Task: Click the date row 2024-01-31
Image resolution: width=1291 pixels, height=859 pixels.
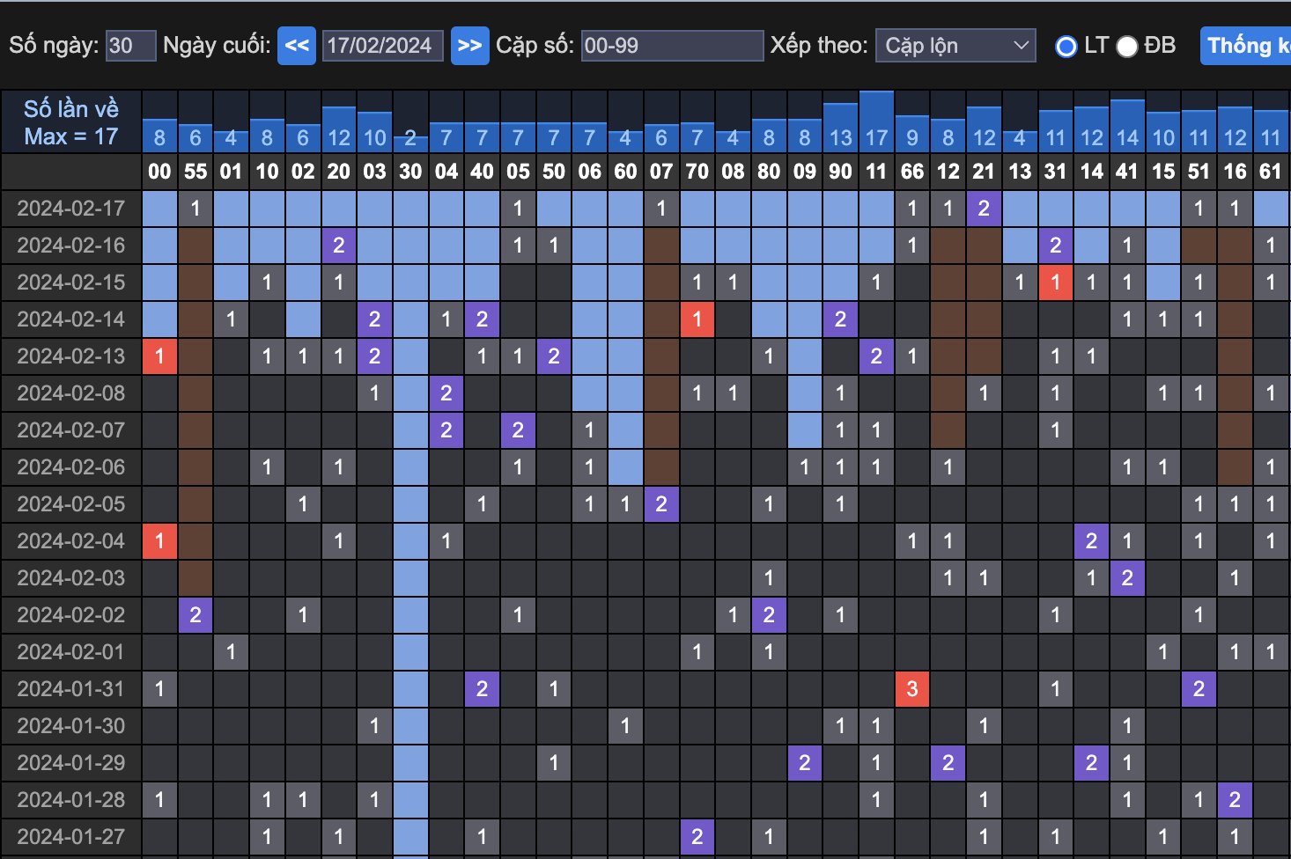Action: tap(71, 689)
